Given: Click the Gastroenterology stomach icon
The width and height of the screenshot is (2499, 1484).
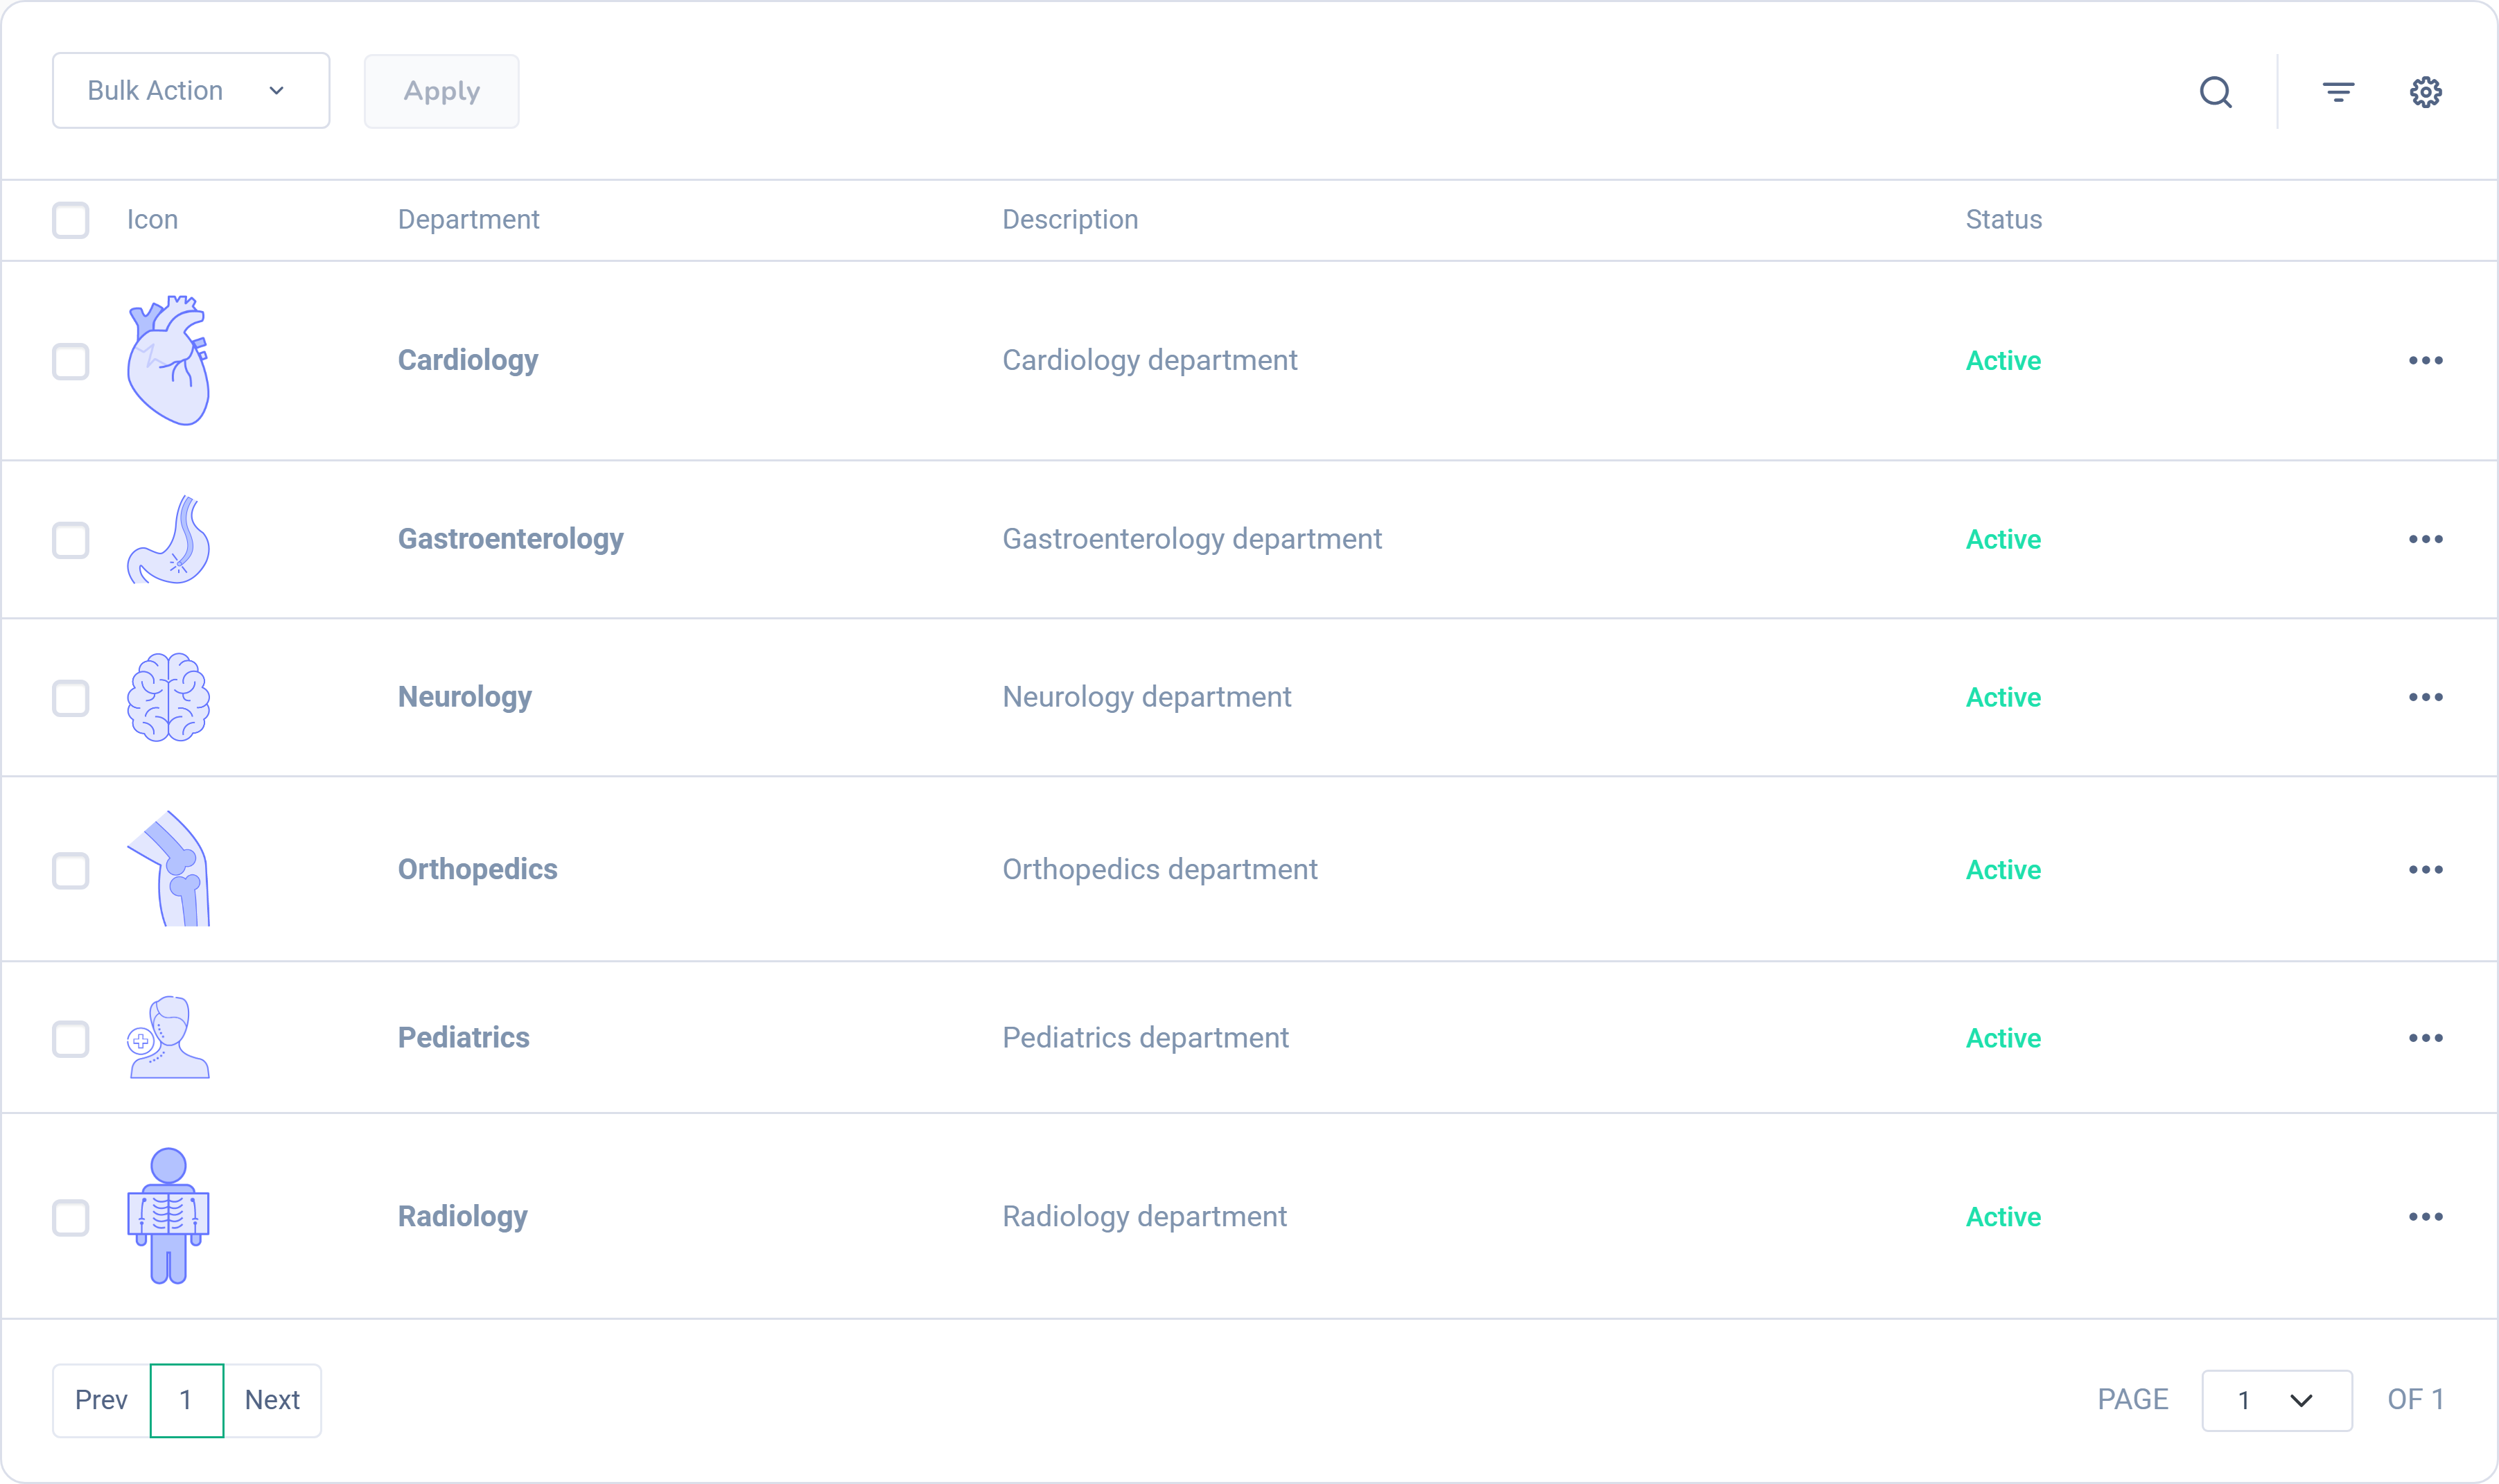Looking at the screenshot, I should (x=169, y=540).
